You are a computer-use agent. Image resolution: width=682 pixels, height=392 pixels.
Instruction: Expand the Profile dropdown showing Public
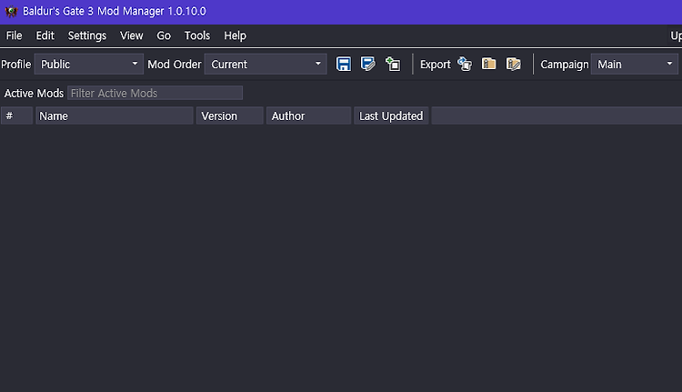89,65
